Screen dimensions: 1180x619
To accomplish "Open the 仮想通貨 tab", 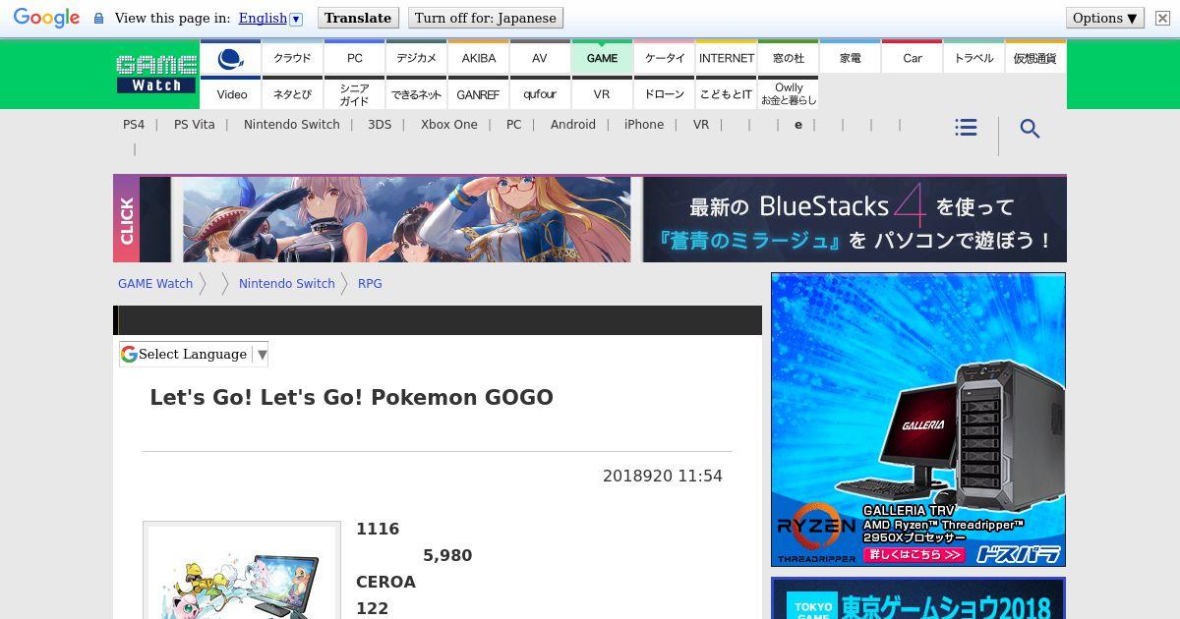I will (x=1035, y=59).
